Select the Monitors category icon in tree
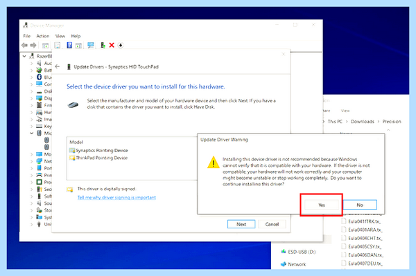Screen dimensions: 416x276 (39, 154)
